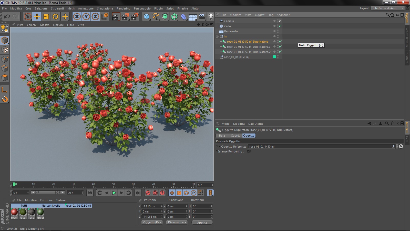Toggle the green visibility dot of rose_01_01
The width and height of the screenshot is (410, 231).
pos(274,57)
